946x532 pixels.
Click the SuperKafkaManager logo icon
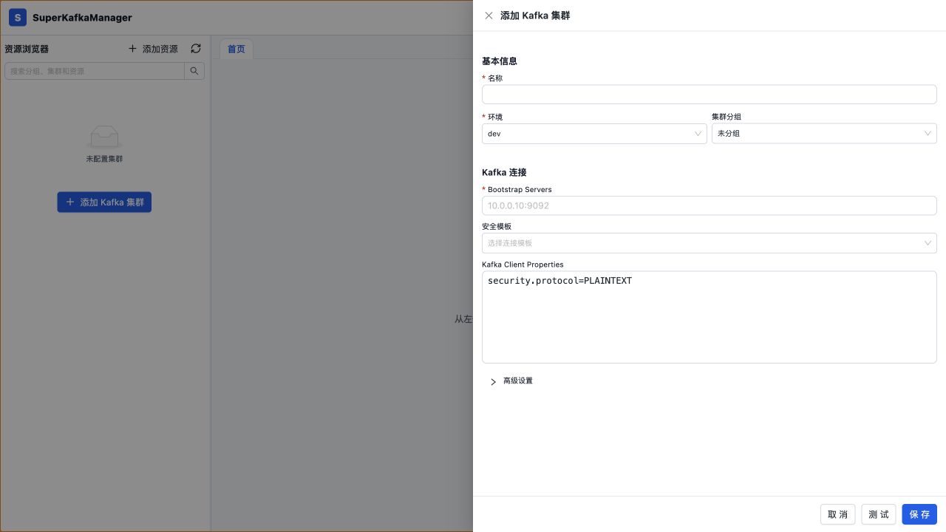pos(18,17)
